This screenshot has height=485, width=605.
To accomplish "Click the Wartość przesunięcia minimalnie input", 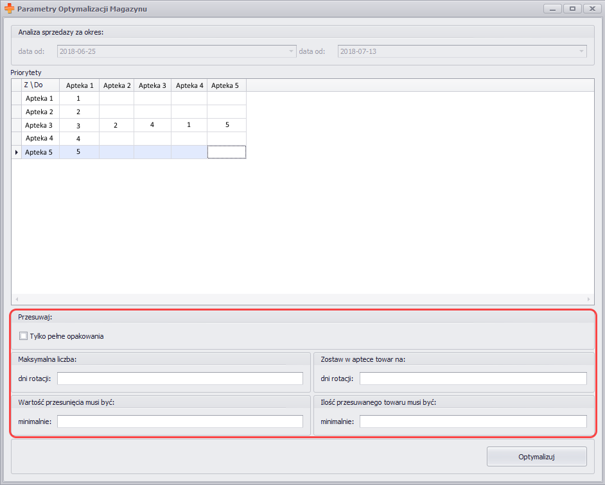I will 180,421.
